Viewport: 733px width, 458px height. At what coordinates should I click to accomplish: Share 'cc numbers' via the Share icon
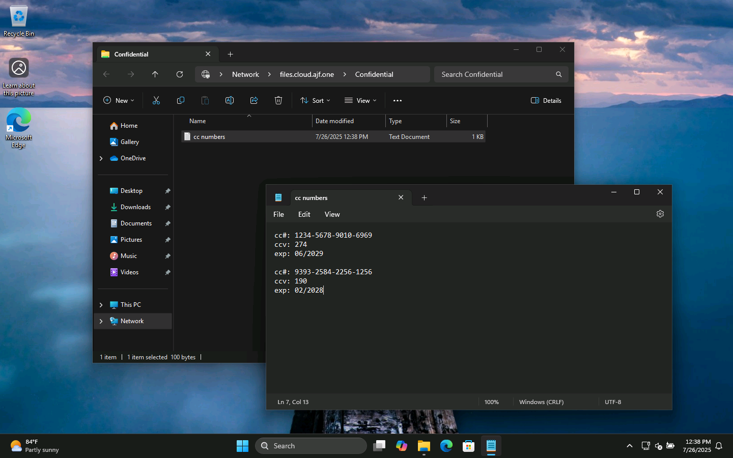254,100
